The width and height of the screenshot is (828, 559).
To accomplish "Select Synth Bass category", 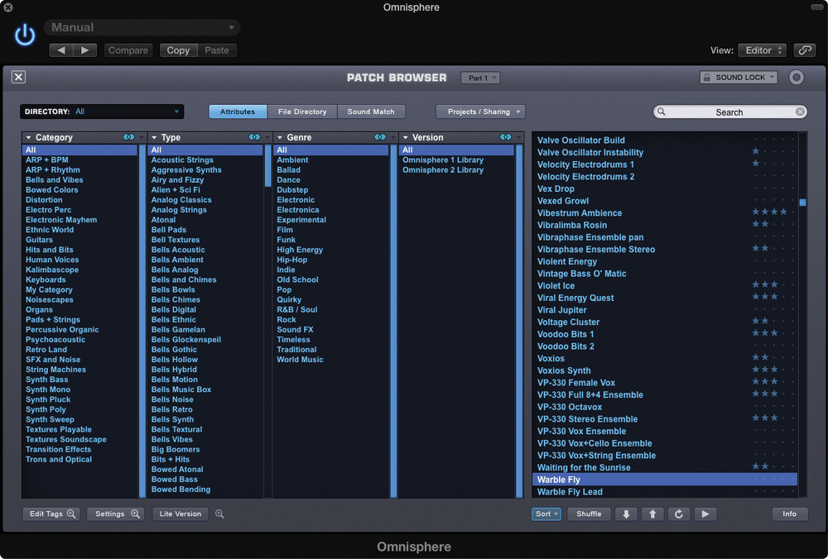I will 47,380.
